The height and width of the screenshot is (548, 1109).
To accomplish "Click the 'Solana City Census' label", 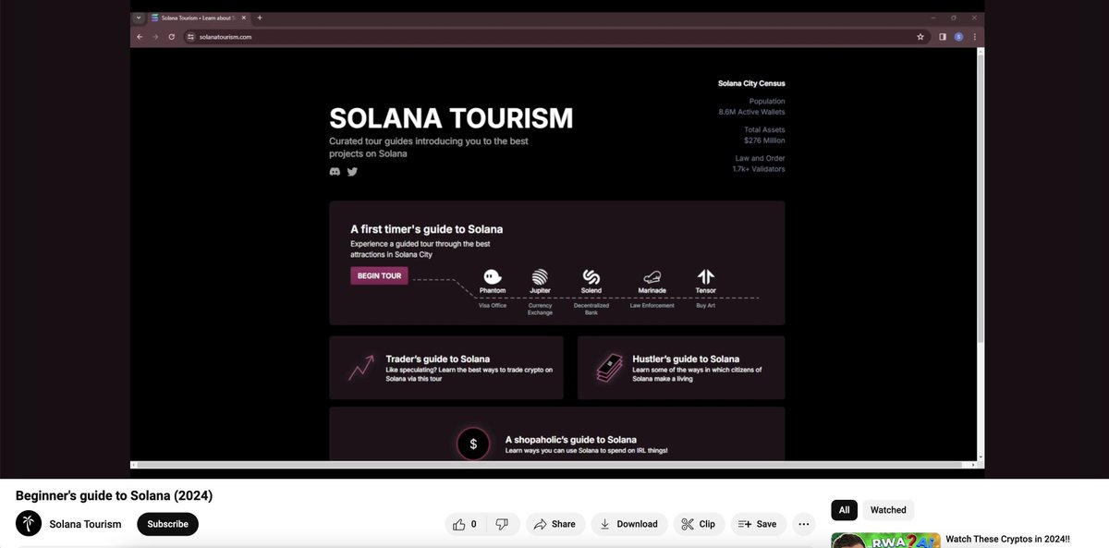I will [751, 83].
